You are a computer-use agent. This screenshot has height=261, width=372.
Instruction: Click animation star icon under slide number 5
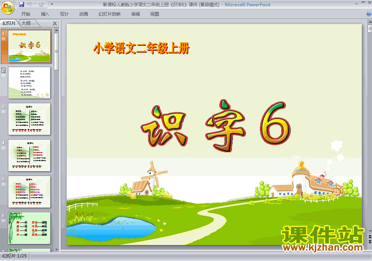tap(3, 184)
